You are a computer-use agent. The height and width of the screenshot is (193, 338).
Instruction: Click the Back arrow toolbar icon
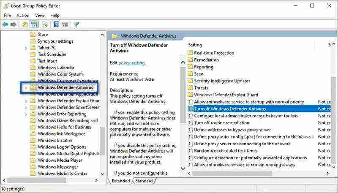tap(5, 24)
